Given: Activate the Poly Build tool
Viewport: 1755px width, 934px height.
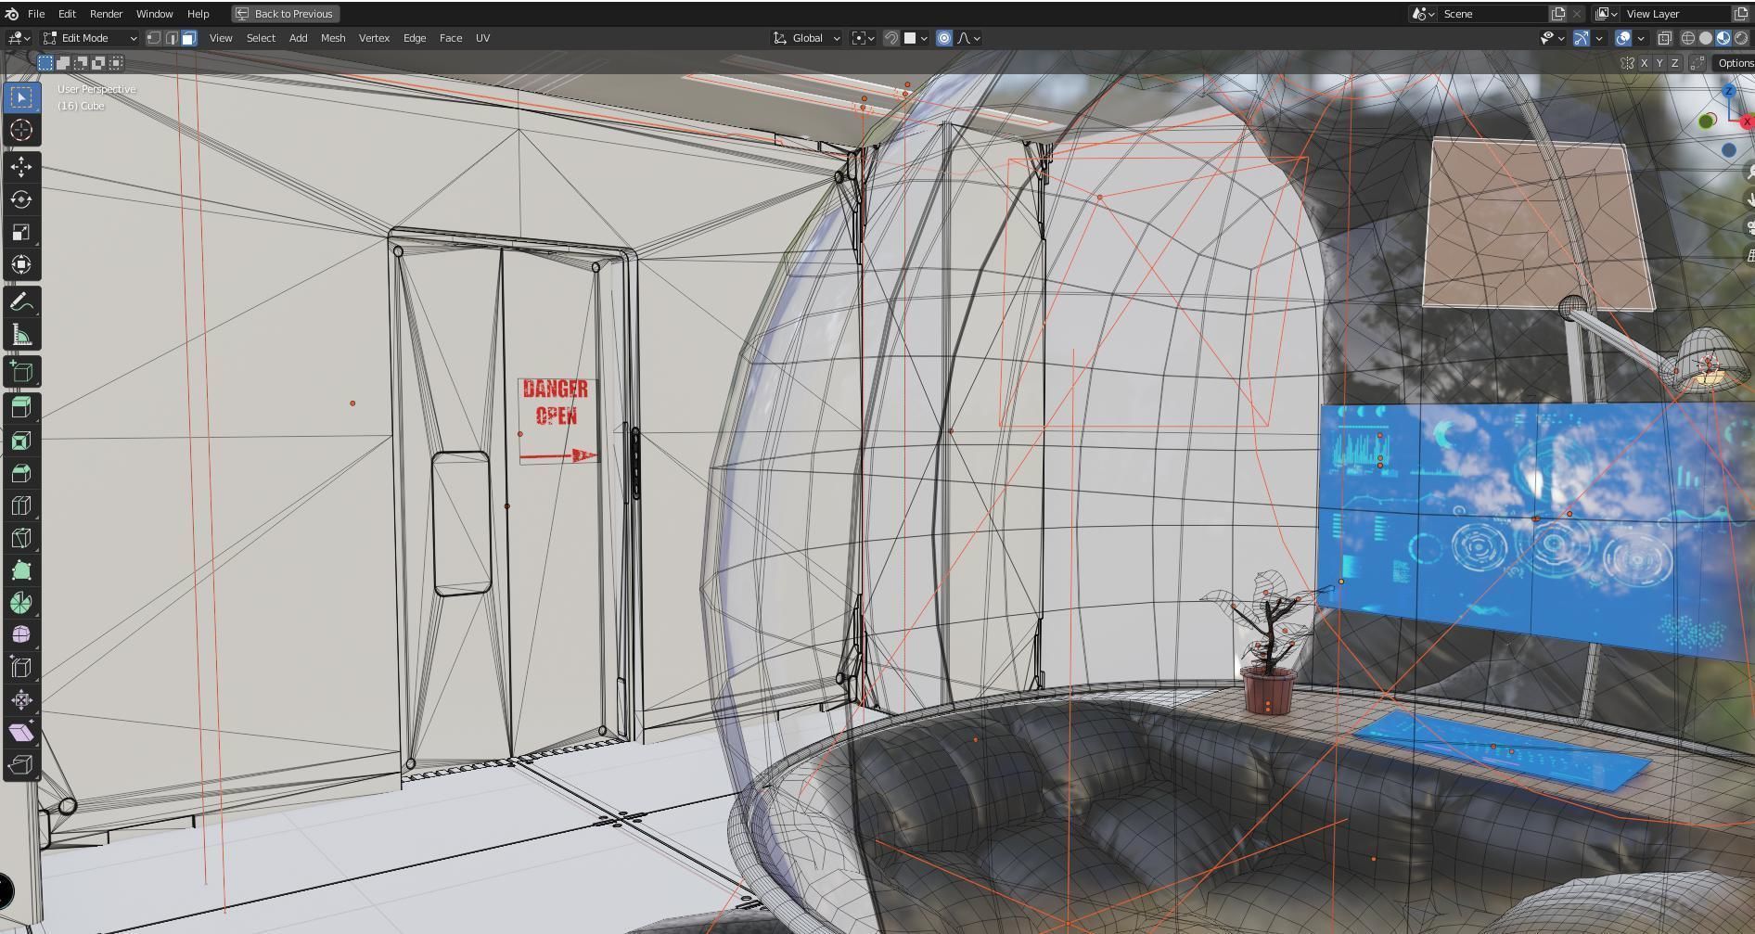Looking at the screenshot, I should (x=21, y=570).
